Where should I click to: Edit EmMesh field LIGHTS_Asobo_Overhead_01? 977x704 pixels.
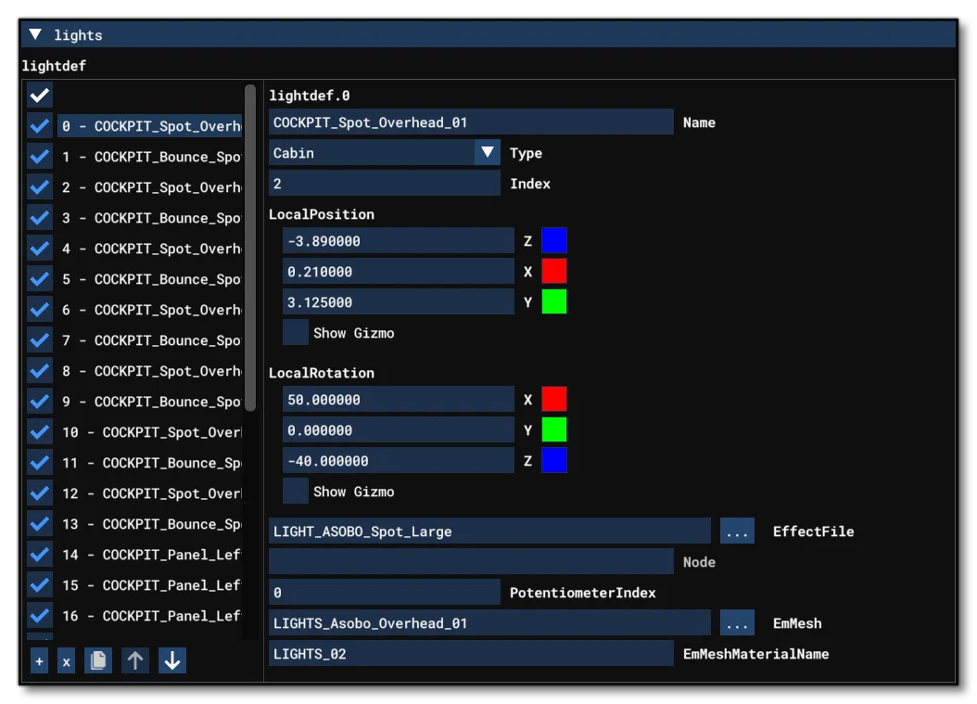(x=489, y=623)
